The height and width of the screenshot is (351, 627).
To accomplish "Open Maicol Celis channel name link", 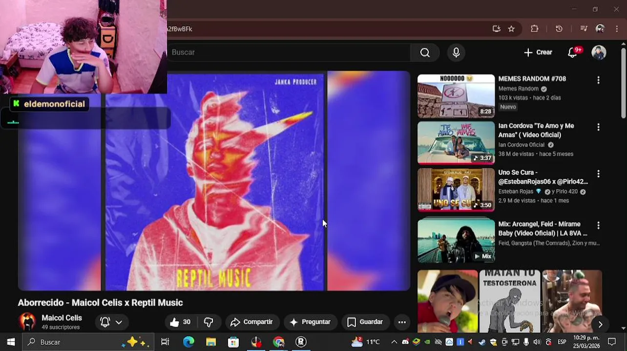I will coord(62,318).
